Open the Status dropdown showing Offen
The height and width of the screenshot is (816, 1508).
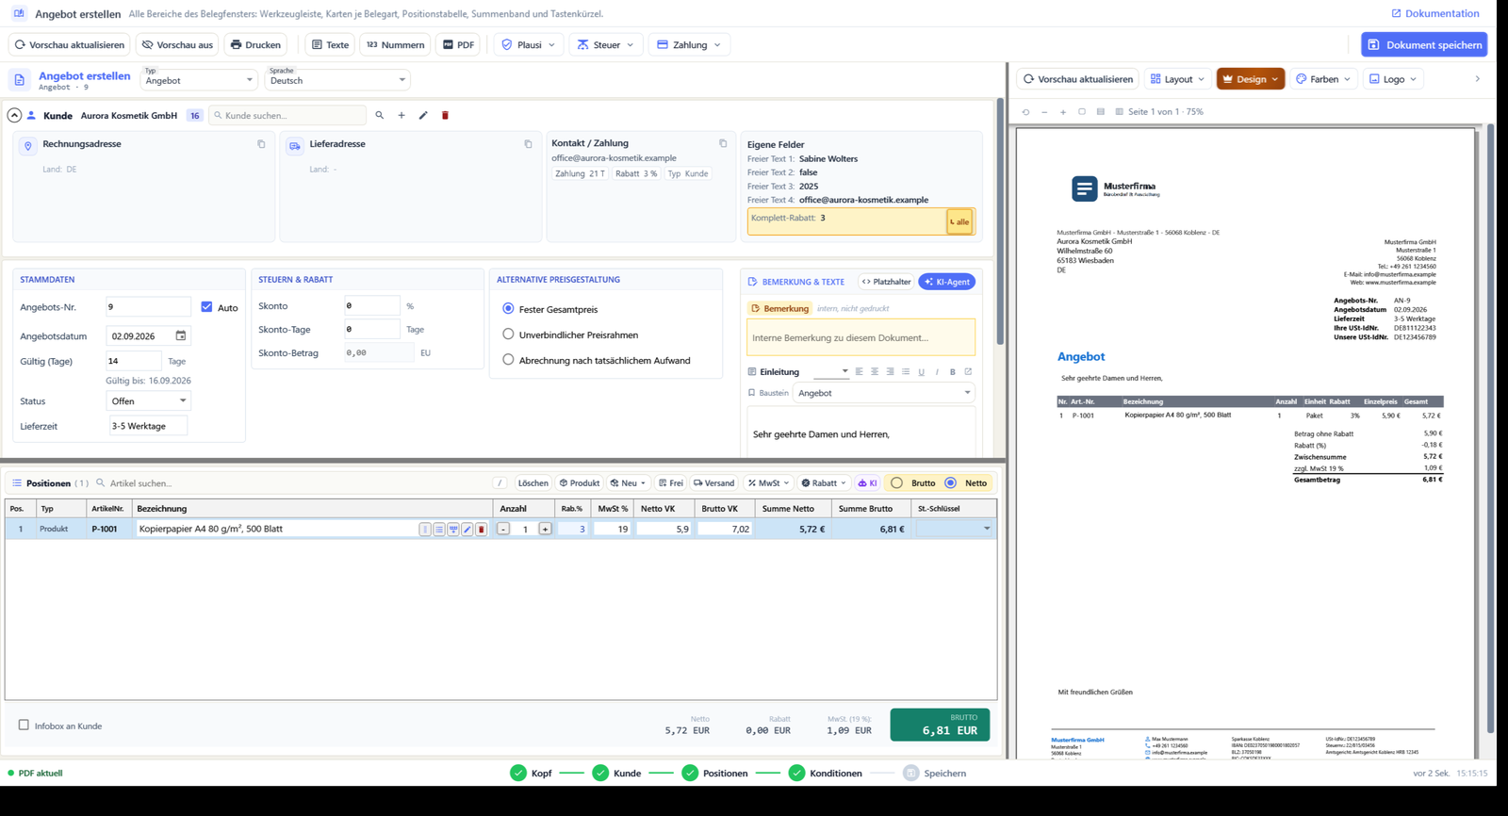[x=148, y=400]
